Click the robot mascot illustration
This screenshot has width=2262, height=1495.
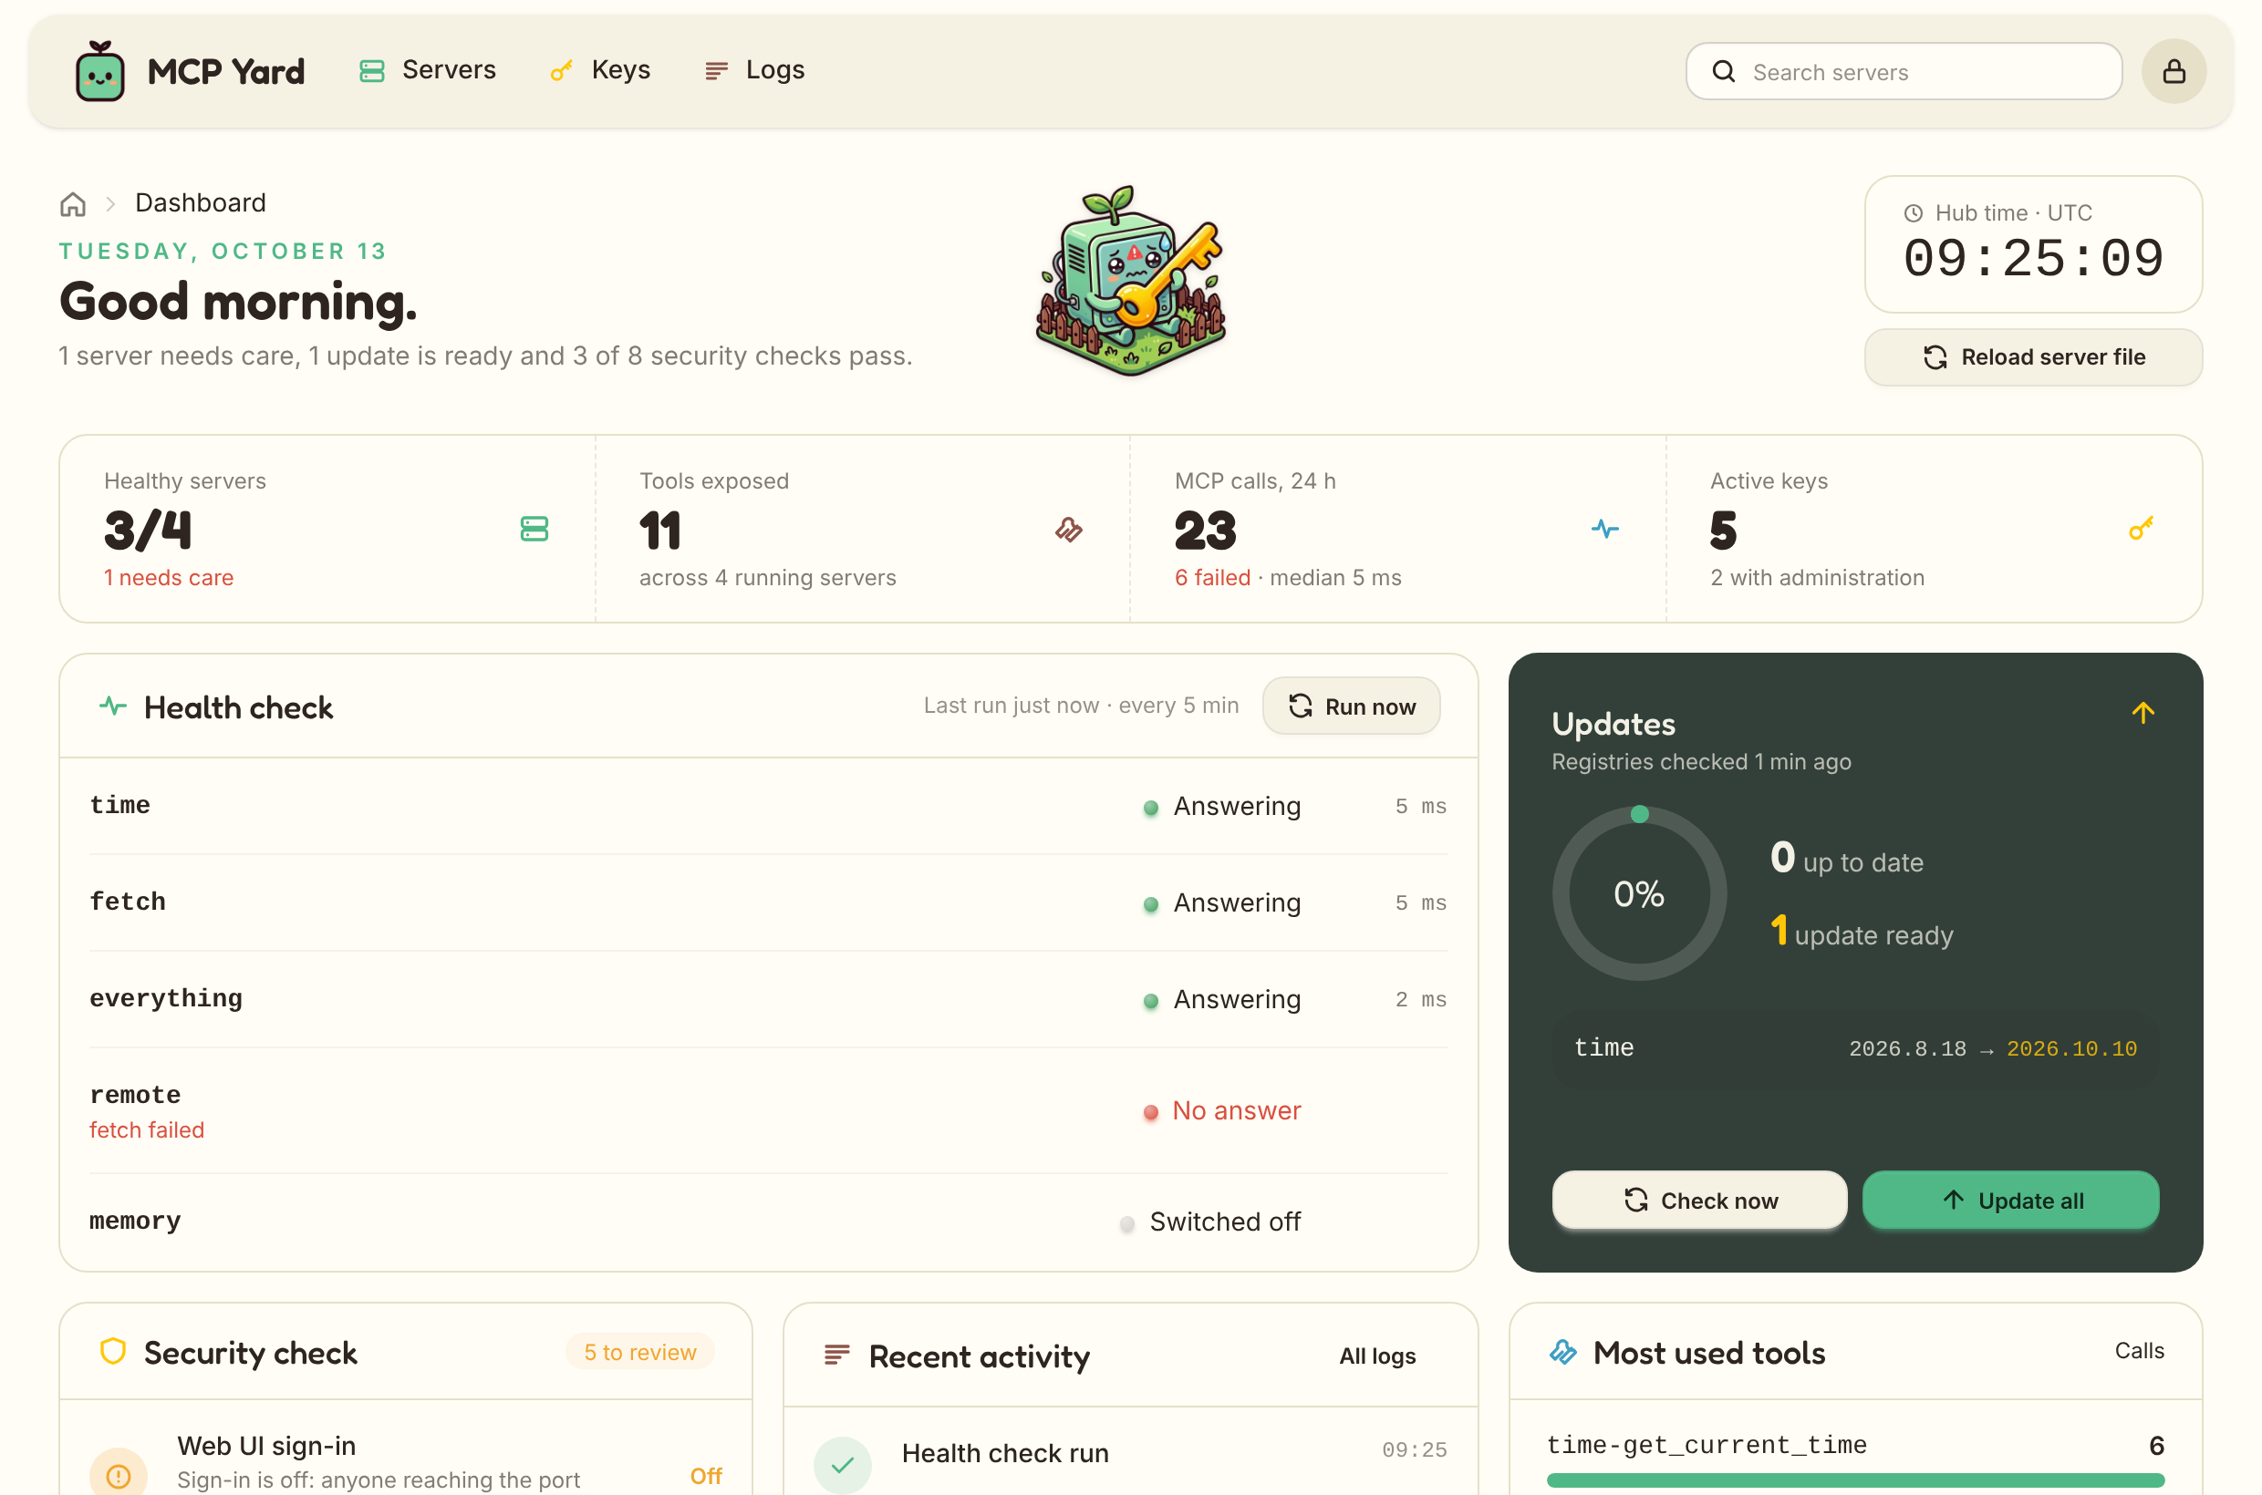coord(1132,282)
